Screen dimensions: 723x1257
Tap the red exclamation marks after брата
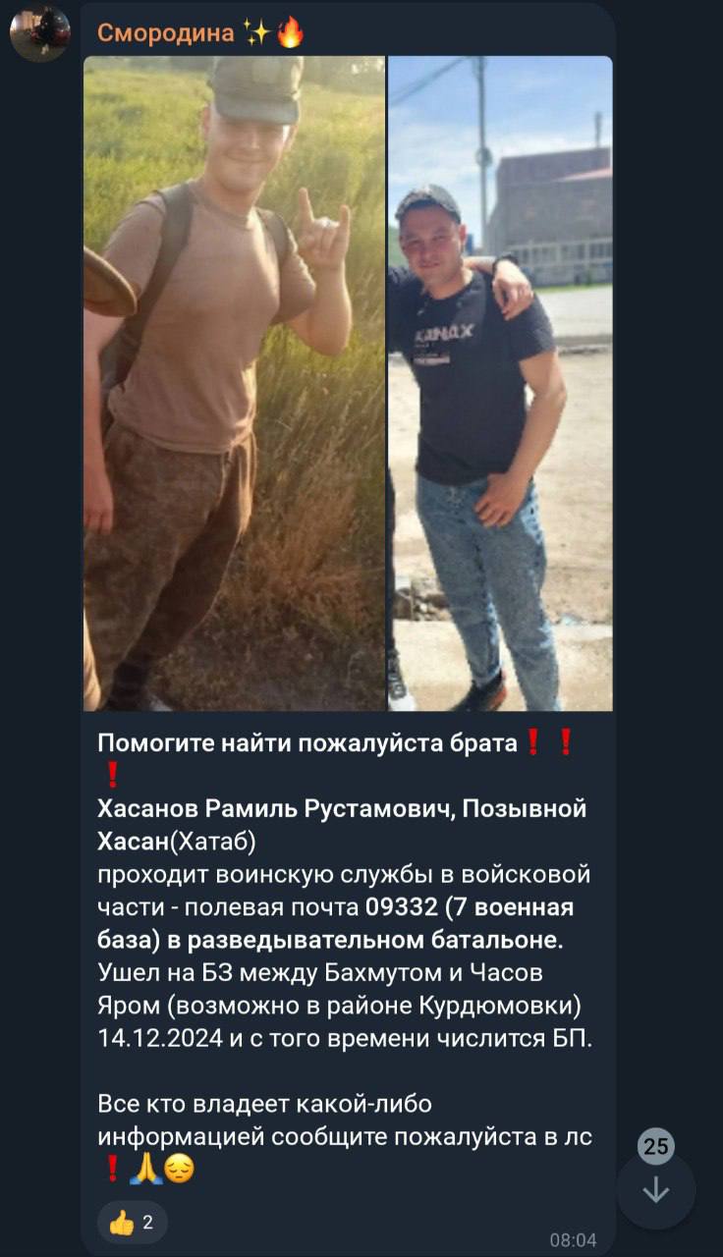[549, 744]
